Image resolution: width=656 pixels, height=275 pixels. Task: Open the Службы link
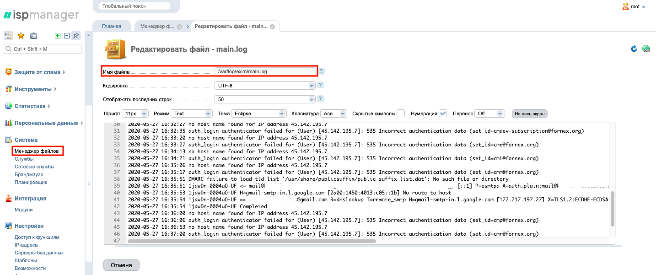(24, 159)
